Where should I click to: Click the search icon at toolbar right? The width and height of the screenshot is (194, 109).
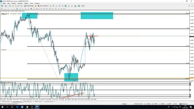click(x=189, y=6)
